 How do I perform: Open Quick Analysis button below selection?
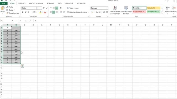click(x=22, y=66)
